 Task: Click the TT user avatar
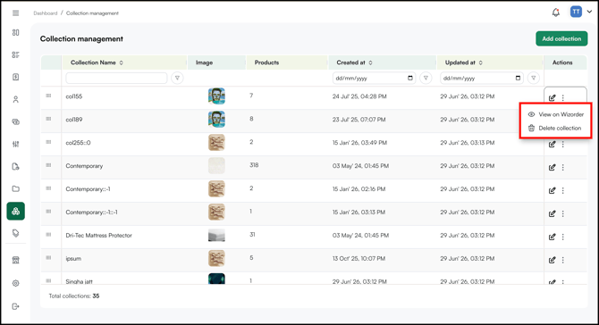click(576, 12)
